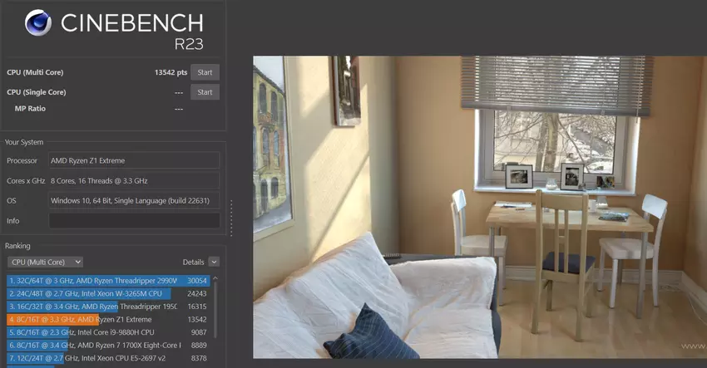The height and width of the screenshot is (368, 707).
Task: Select the Xeon E5-2697 v2 ranking row
Action: (x=108, y=358)
